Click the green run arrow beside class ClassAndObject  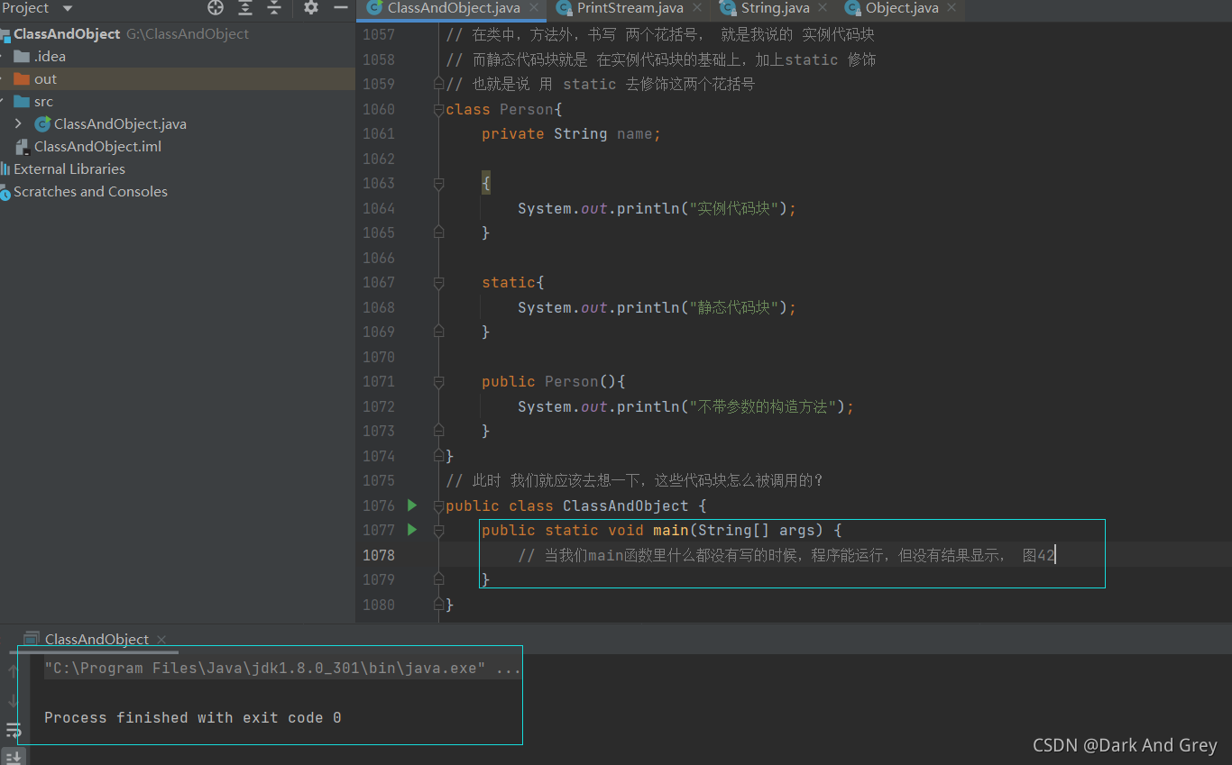412,505
